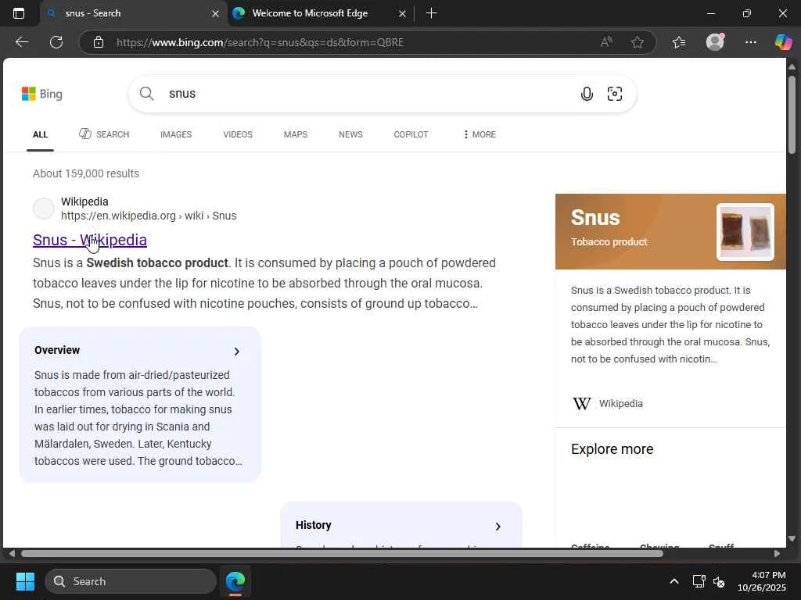This screenshot has width=801, height=600.
Task: Expand the Overview card chevron
Action: coord(236,352)
